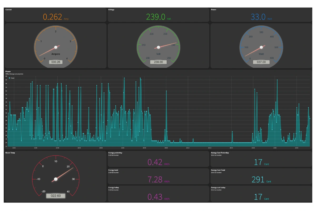The height and width of the screenshot is (211, 316).
Task: Select the Energy today card title
Action: click(x=113, y=187)
